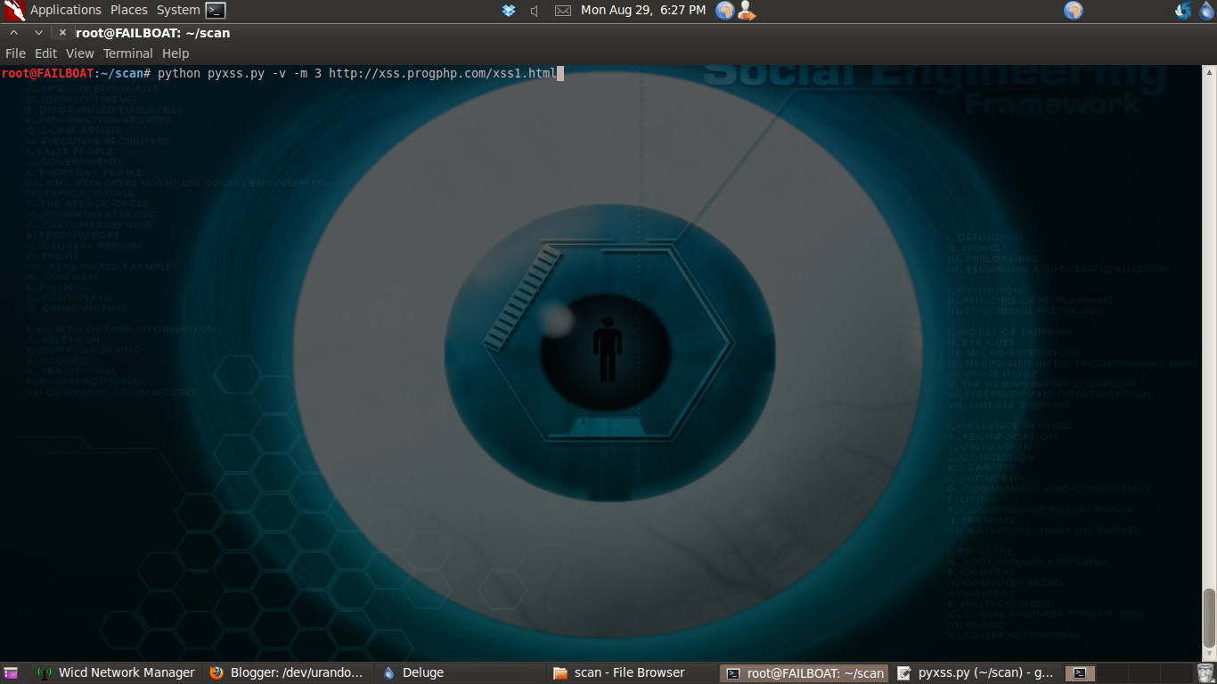The width and height of the screenshot is (1217, 684).
Task: Click the volume speaker icon
Action: coord(535,11)
